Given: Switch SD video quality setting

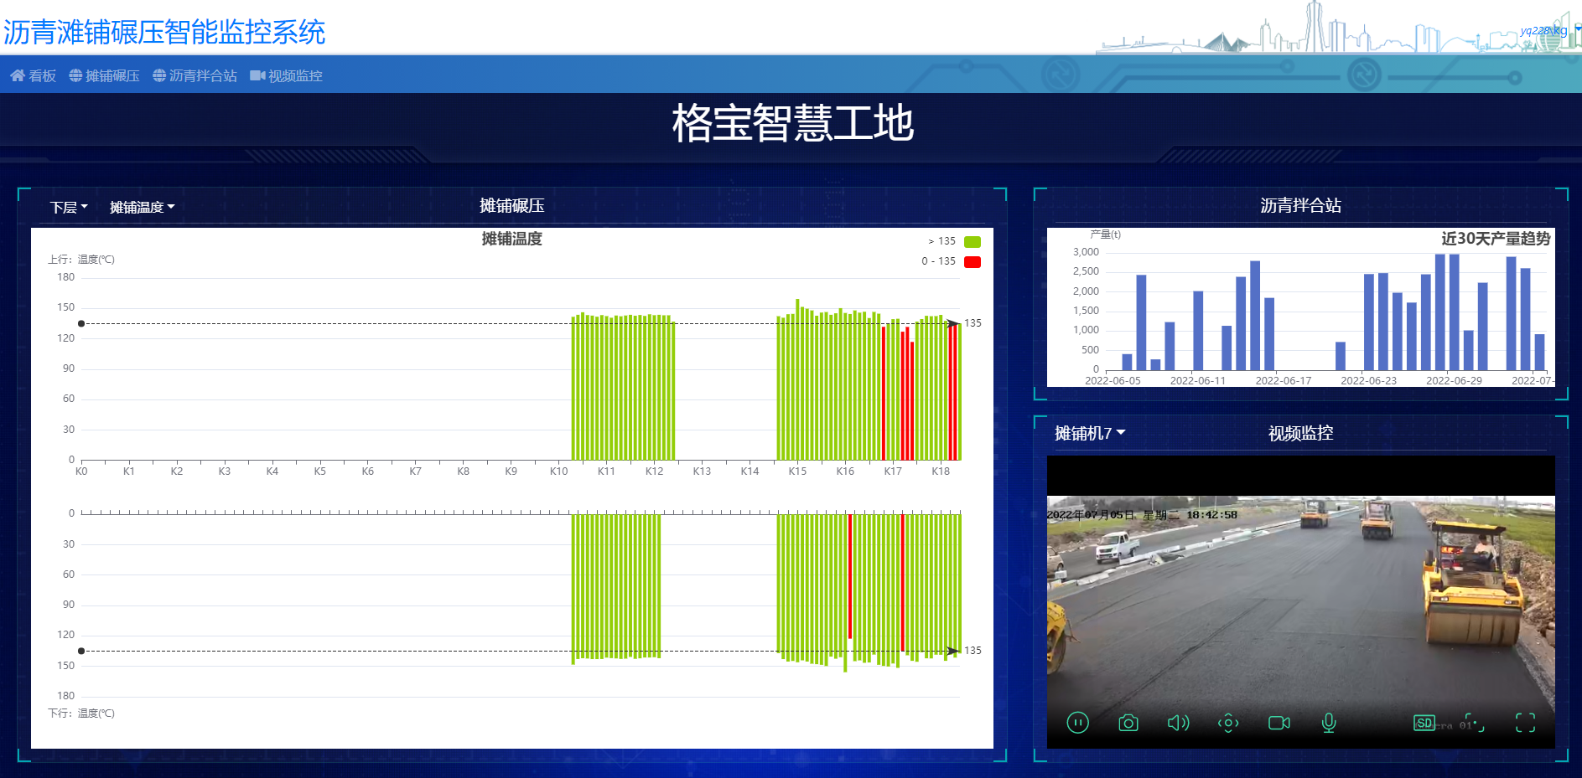Looking at the screenshot, I should 1424,723.
